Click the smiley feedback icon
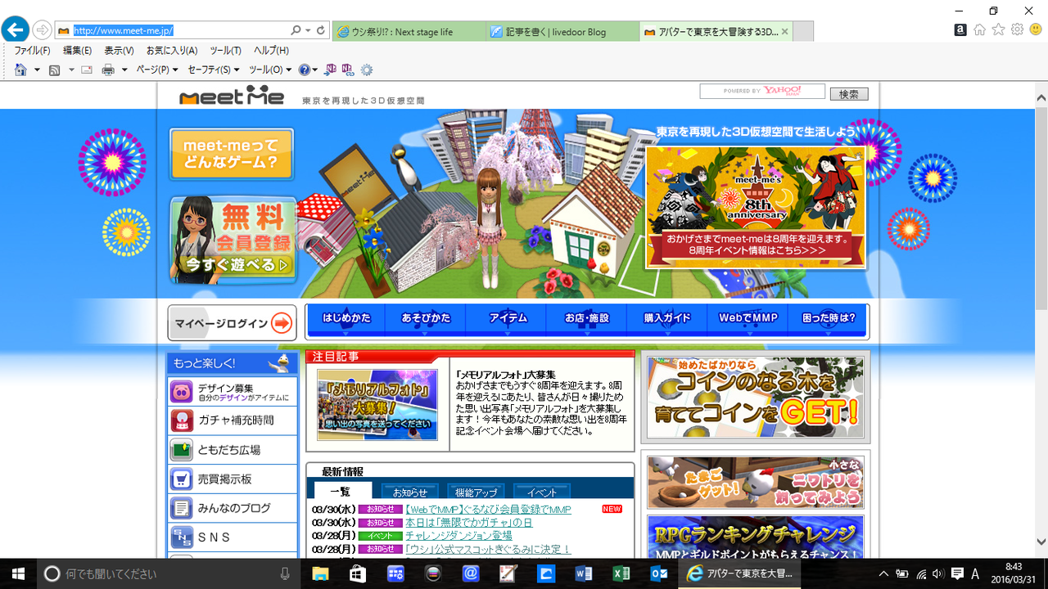This screenshot has width=1048, height=589. [1037, 29]
